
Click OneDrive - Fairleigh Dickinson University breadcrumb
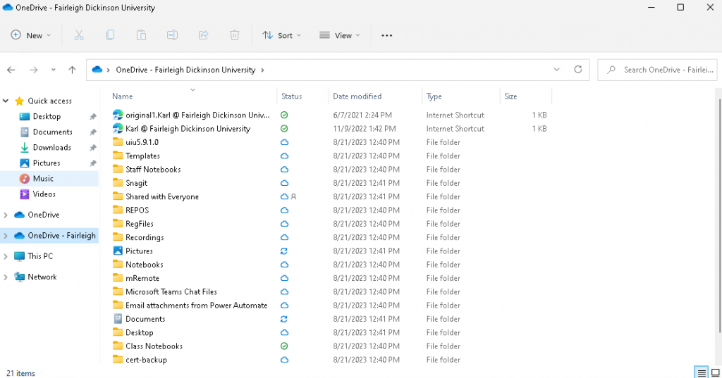click(185, 70)
